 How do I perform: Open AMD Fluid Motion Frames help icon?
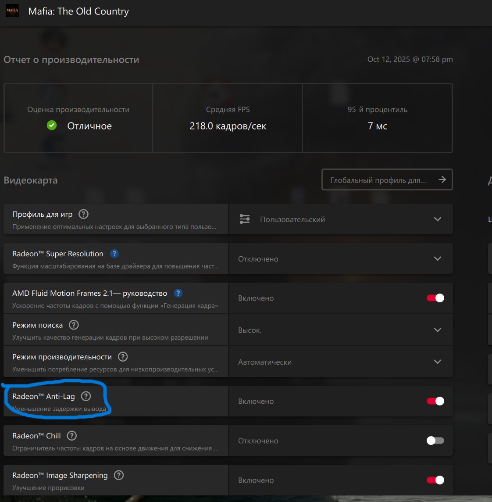[178, 293]
